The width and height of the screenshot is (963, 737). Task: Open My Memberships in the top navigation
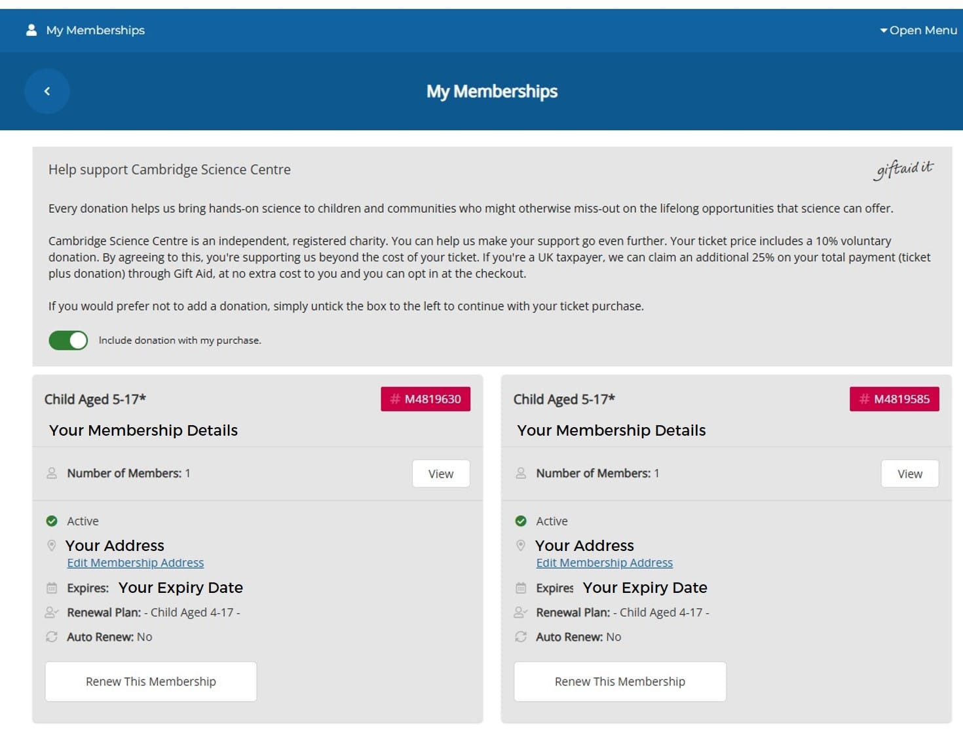(x=95, y=30)
